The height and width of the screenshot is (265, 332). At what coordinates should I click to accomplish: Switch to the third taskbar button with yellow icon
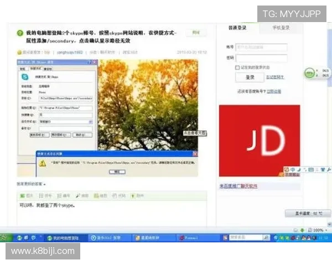(154, 238)
